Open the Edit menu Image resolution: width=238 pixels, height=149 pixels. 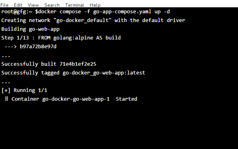point(18,5)
